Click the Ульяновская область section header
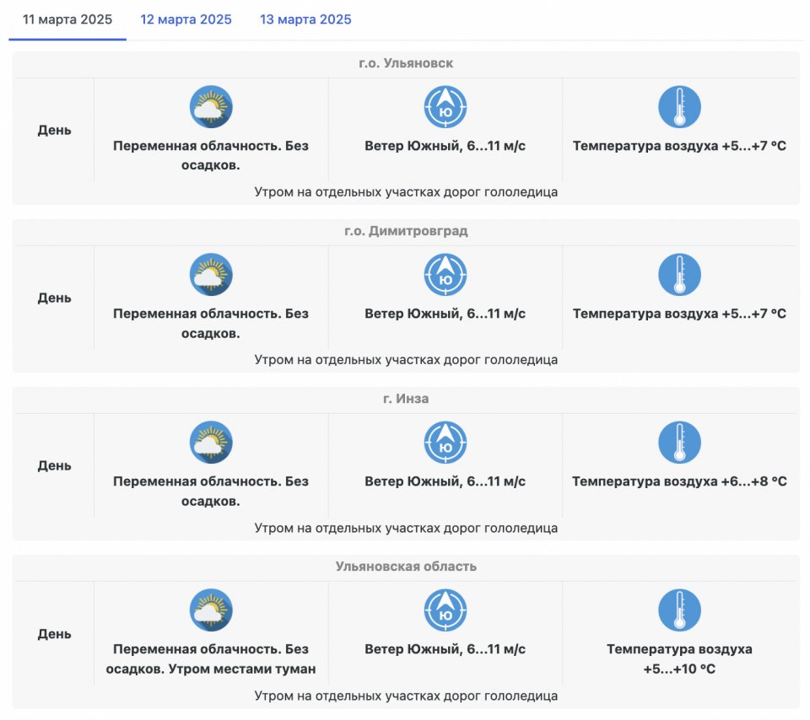Viewport: 810px width, 720px height. point(406,567)
